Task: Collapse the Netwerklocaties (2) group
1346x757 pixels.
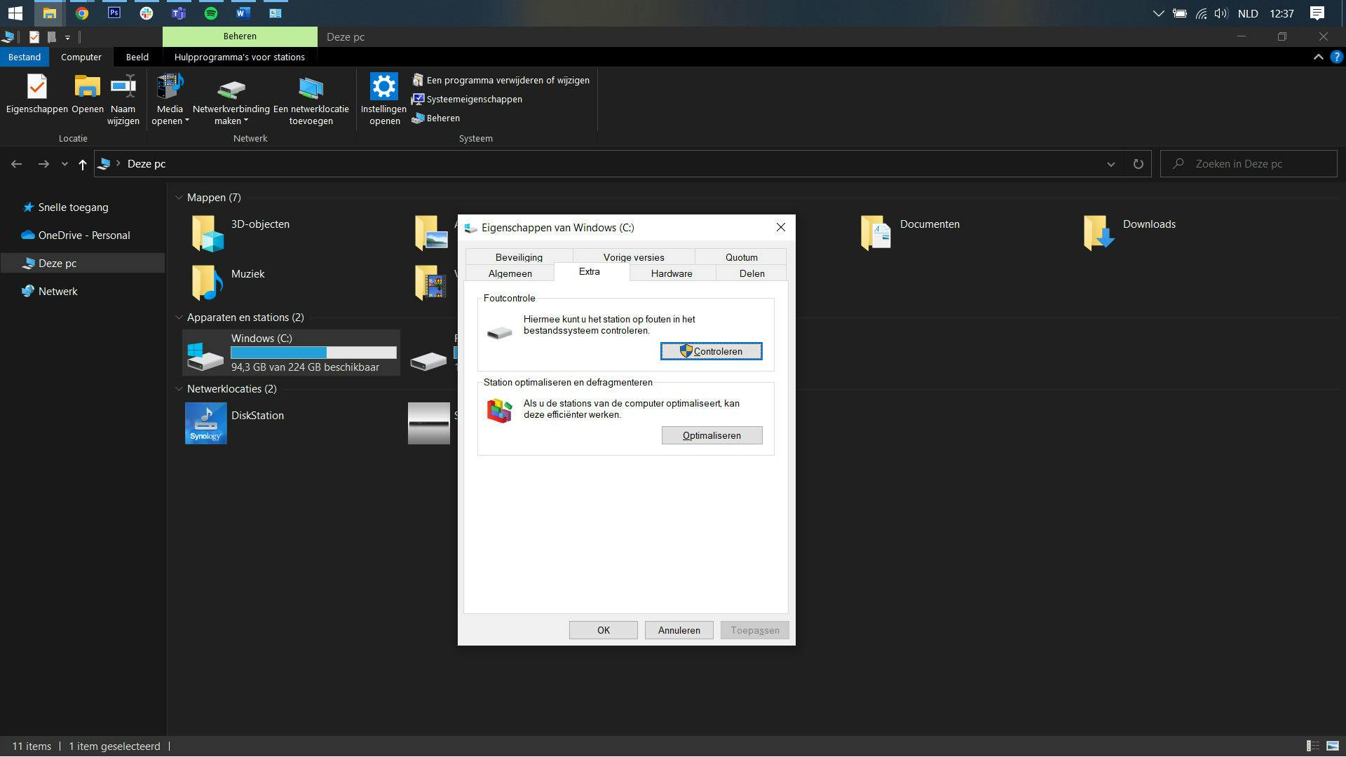Action: point(179,389)
